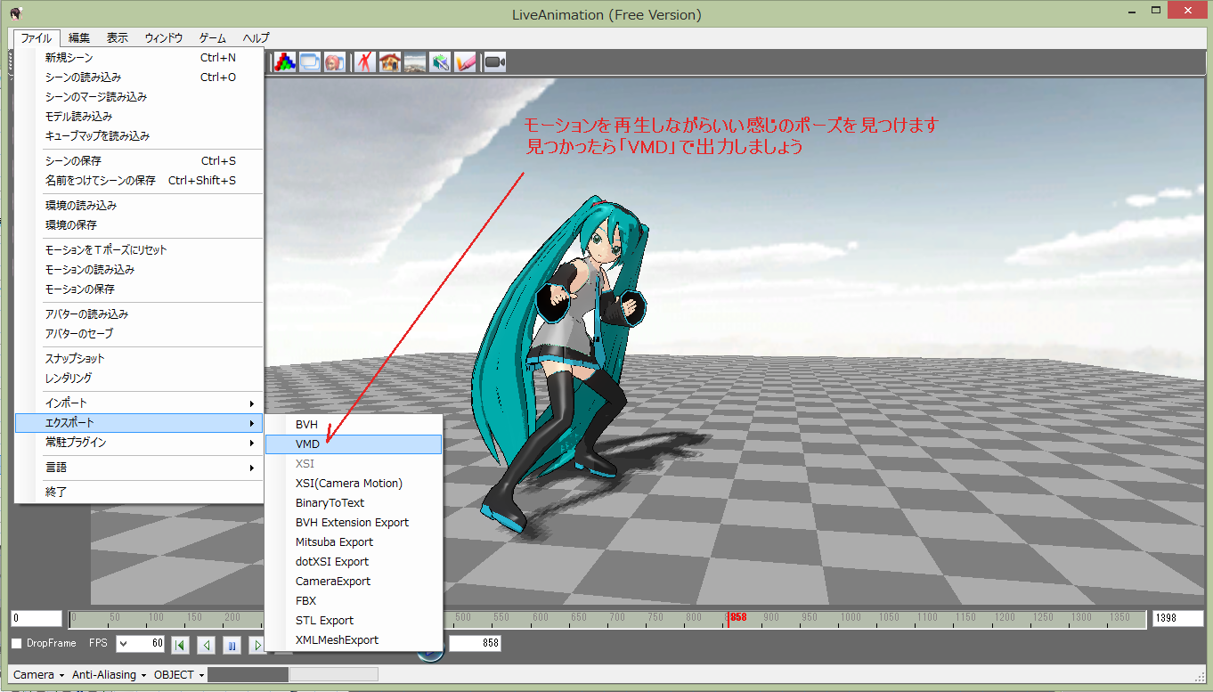Choose STL Export option
This screenshot has height=692, width=1213.
coord(354,621)
